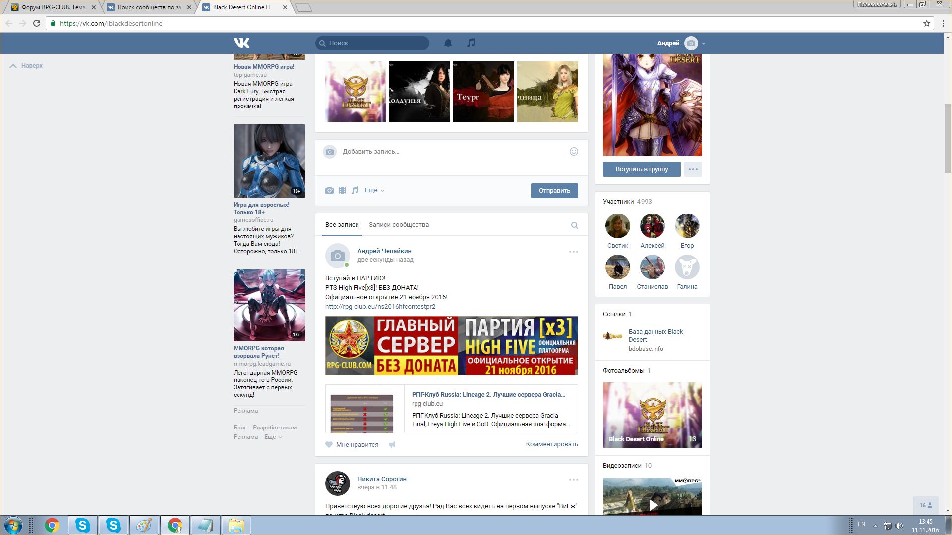The width and height of the screenshot is (952, 535).
Task: Select the Все записи tab
Action: (x=342, y=225)
